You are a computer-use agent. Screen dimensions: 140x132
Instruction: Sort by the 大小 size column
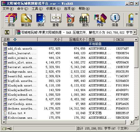[x=50, y=40]
